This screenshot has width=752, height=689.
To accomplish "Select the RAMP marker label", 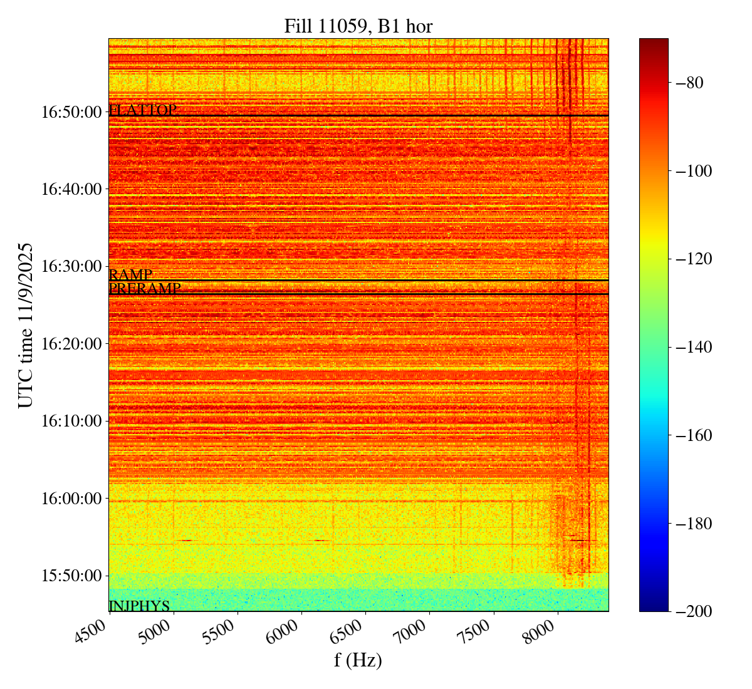I will pos(130,274).
